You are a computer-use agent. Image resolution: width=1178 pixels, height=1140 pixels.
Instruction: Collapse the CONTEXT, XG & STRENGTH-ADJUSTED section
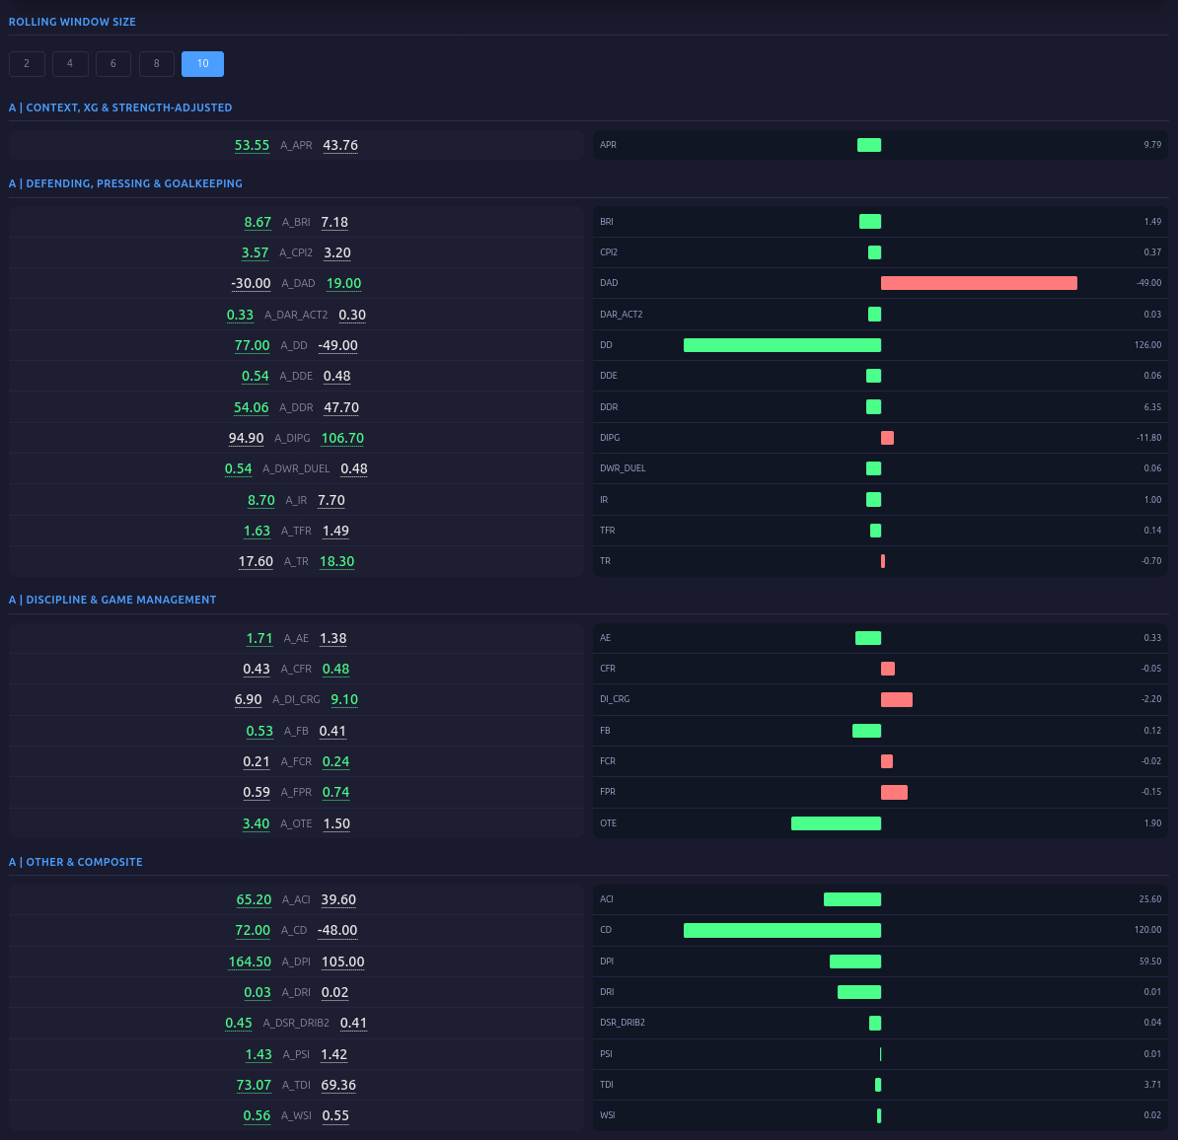(x=120, y=107)
